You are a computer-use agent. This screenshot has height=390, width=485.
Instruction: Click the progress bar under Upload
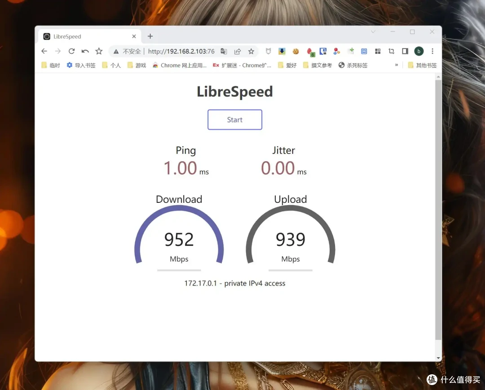[x=291, y=270]
